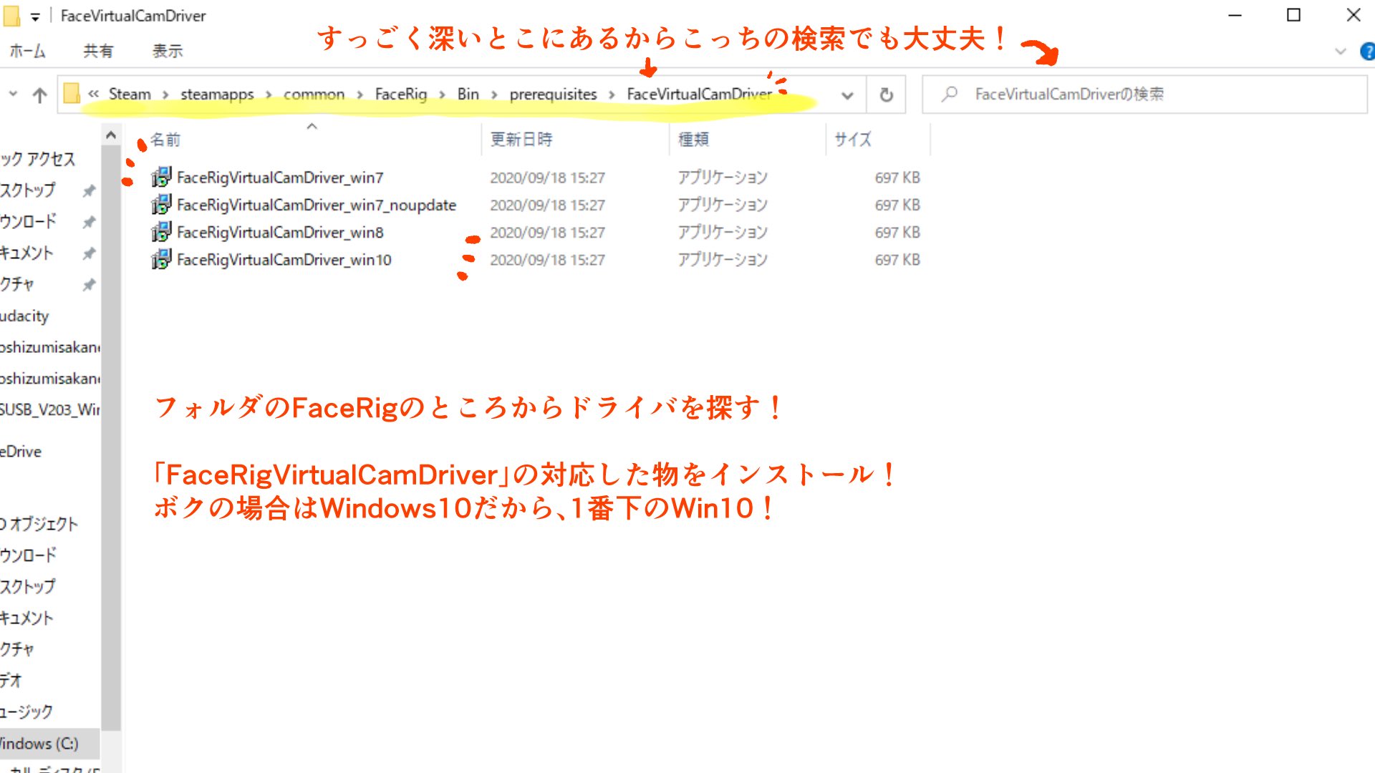This screenshot has height=773, width=1375.
Task: Select pinned ピクチャ in quick access
Action: click(x=17, y=284)
